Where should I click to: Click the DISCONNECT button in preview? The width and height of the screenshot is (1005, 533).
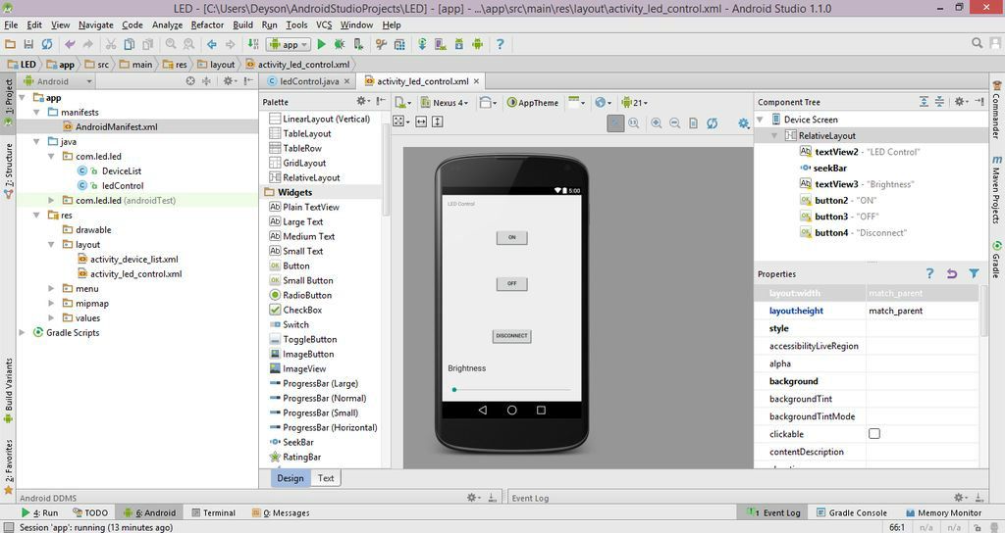coord(511,336)
